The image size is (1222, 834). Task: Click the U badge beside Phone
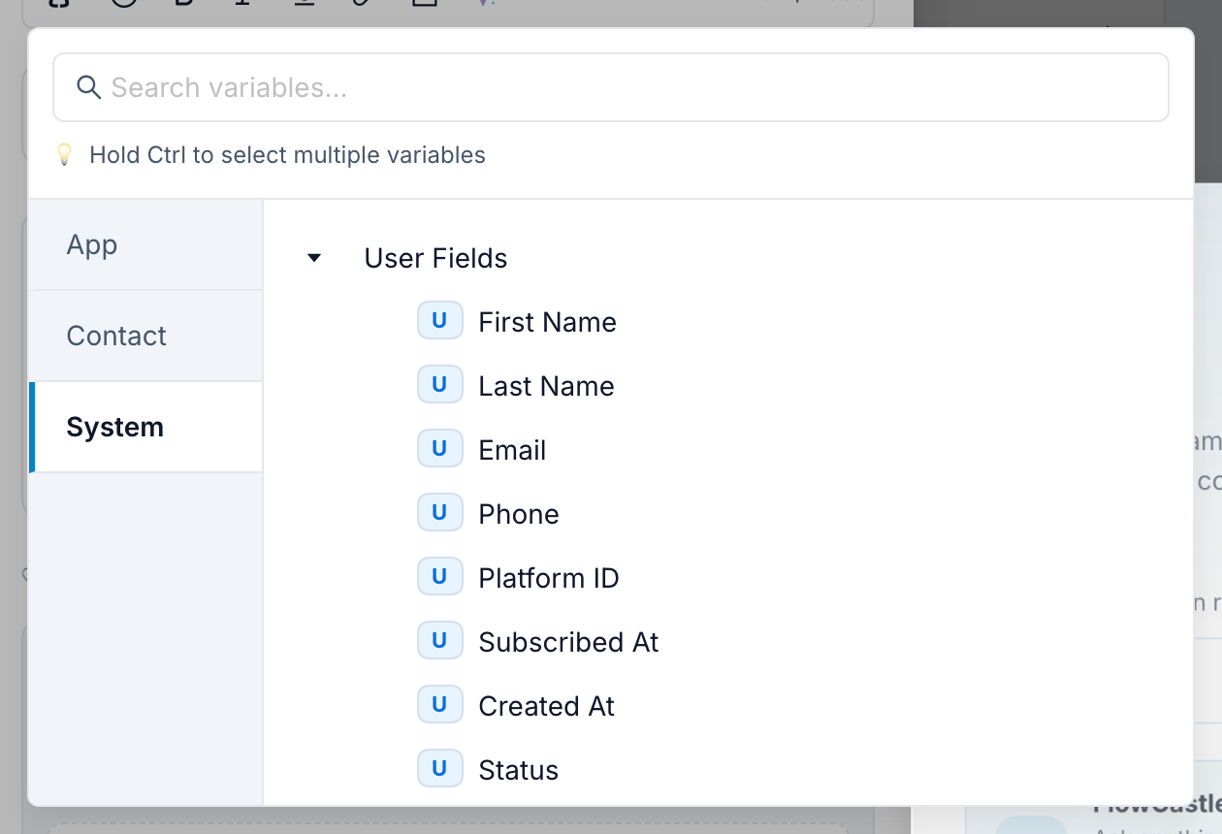[x=439, y=513]
